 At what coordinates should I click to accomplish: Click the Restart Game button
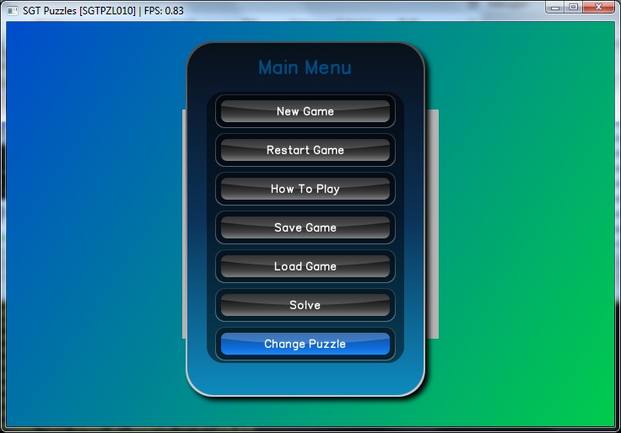pos(305,150)
